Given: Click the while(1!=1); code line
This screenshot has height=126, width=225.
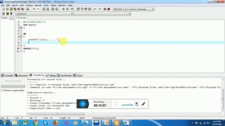Looking at the screenshot, I should [x=31, y=48].
